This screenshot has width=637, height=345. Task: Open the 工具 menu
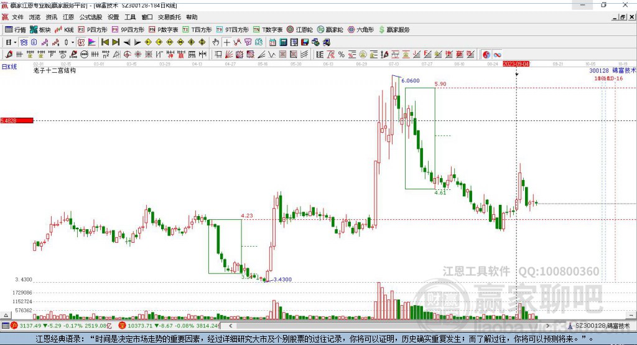point(130,17)
